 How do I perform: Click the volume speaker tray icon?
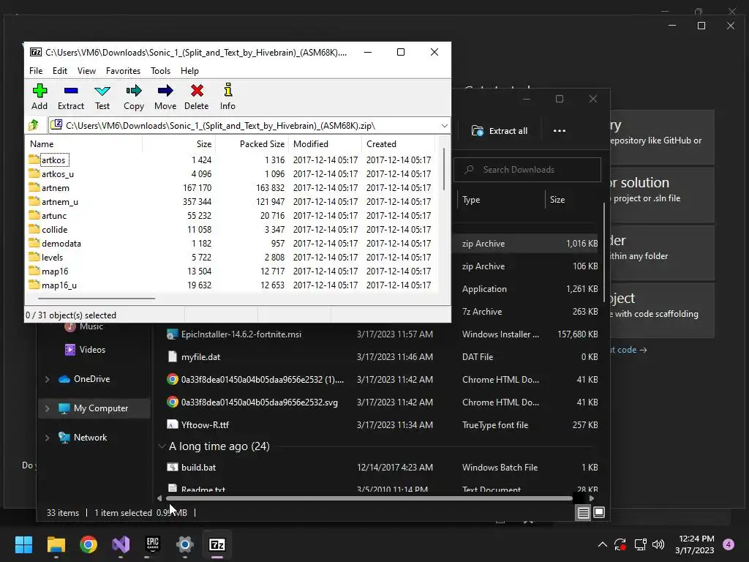[658, 544]
